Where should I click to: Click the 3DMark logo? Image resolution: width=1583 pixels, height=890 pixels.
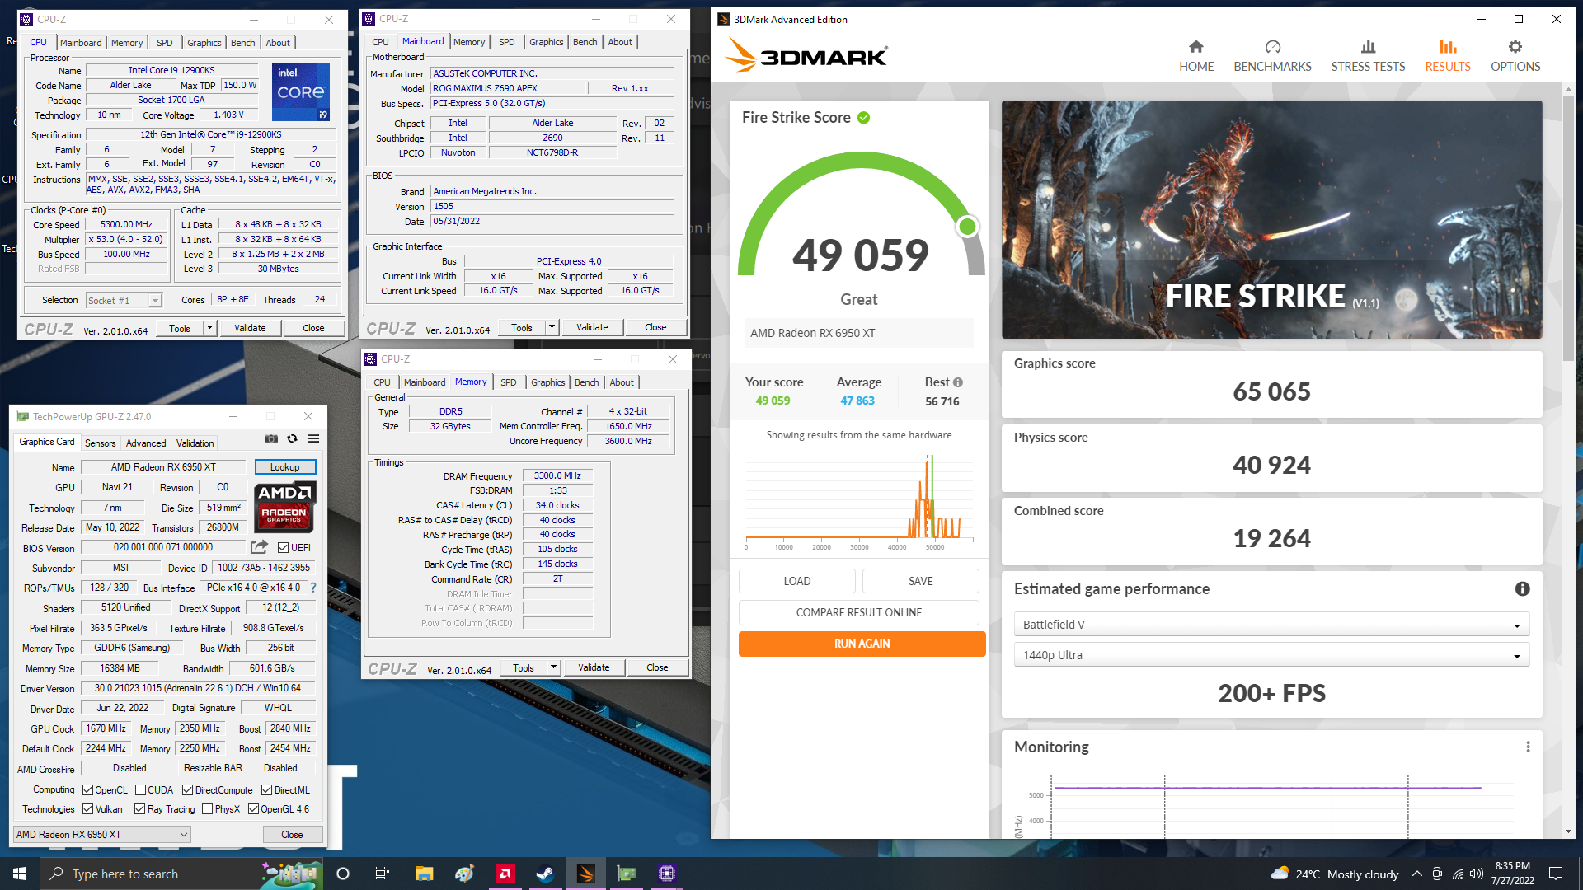[x=806, y=56]
